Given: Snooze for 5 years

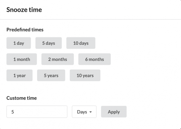Looking at the screenshot, I should 51,75.
